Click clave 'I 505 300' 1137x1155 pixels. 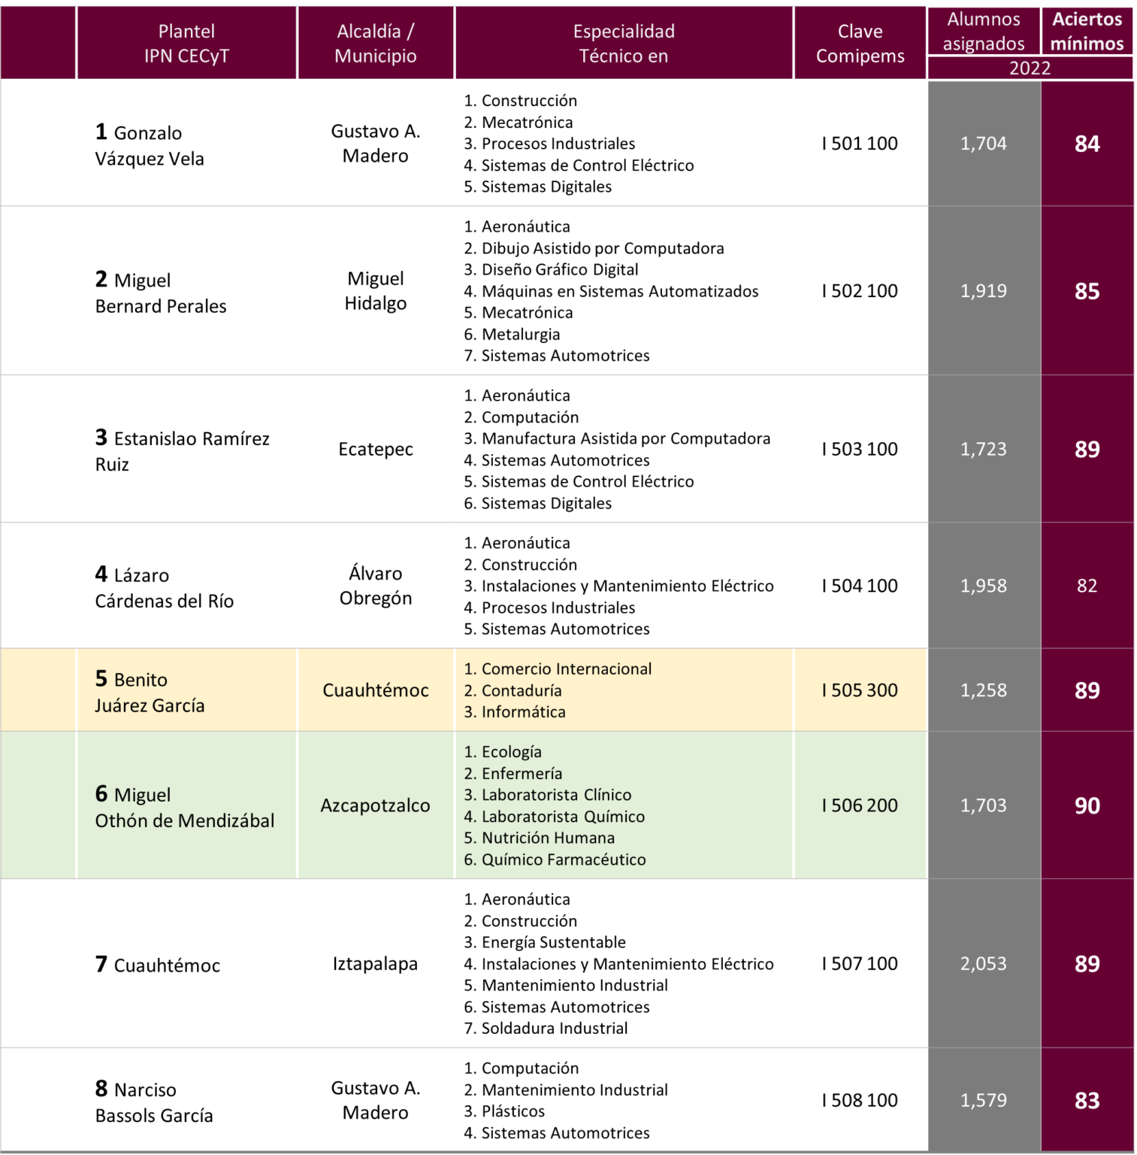pyautogui.click(x=860, y=690)
